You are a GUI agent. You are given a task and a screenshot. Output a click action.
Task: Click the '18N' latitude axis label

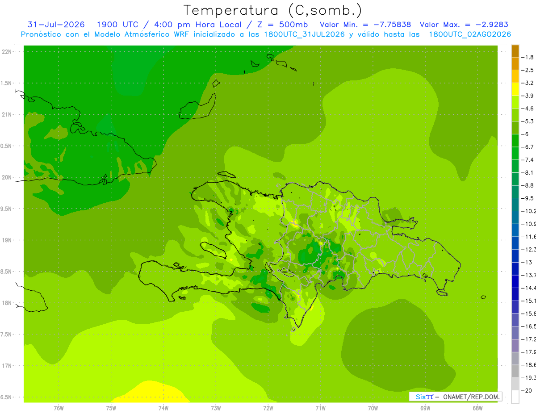point(7,303)
